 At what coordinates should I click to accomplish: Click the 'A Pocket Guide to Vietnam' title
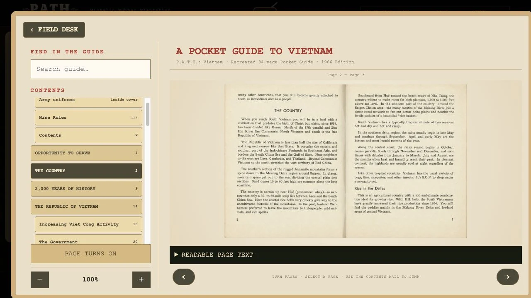pos(254,51)
